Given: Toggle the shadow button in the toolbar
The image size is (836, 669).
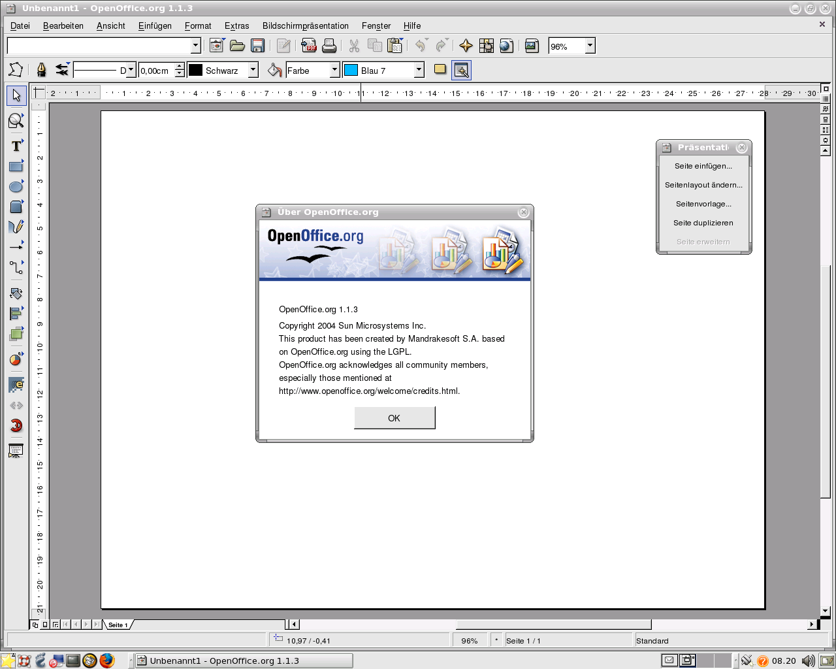Looking at the screenshot, I should 440,69.
